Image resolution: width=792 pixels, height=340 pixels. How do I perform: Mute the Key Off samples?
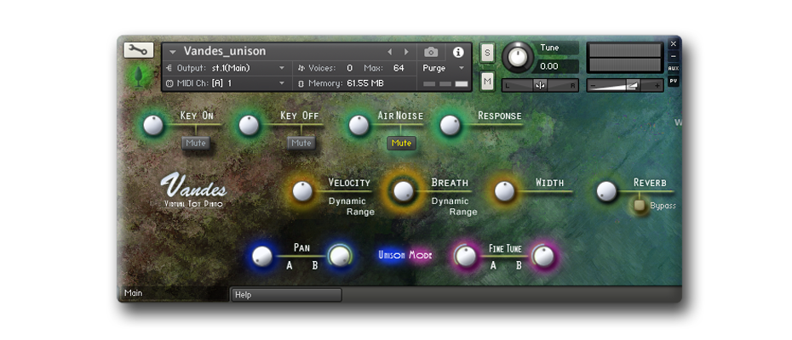(301, 144)
